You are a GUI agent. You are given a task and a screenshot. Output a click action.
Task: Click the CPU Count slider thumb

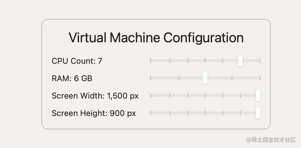click(240, 61)
